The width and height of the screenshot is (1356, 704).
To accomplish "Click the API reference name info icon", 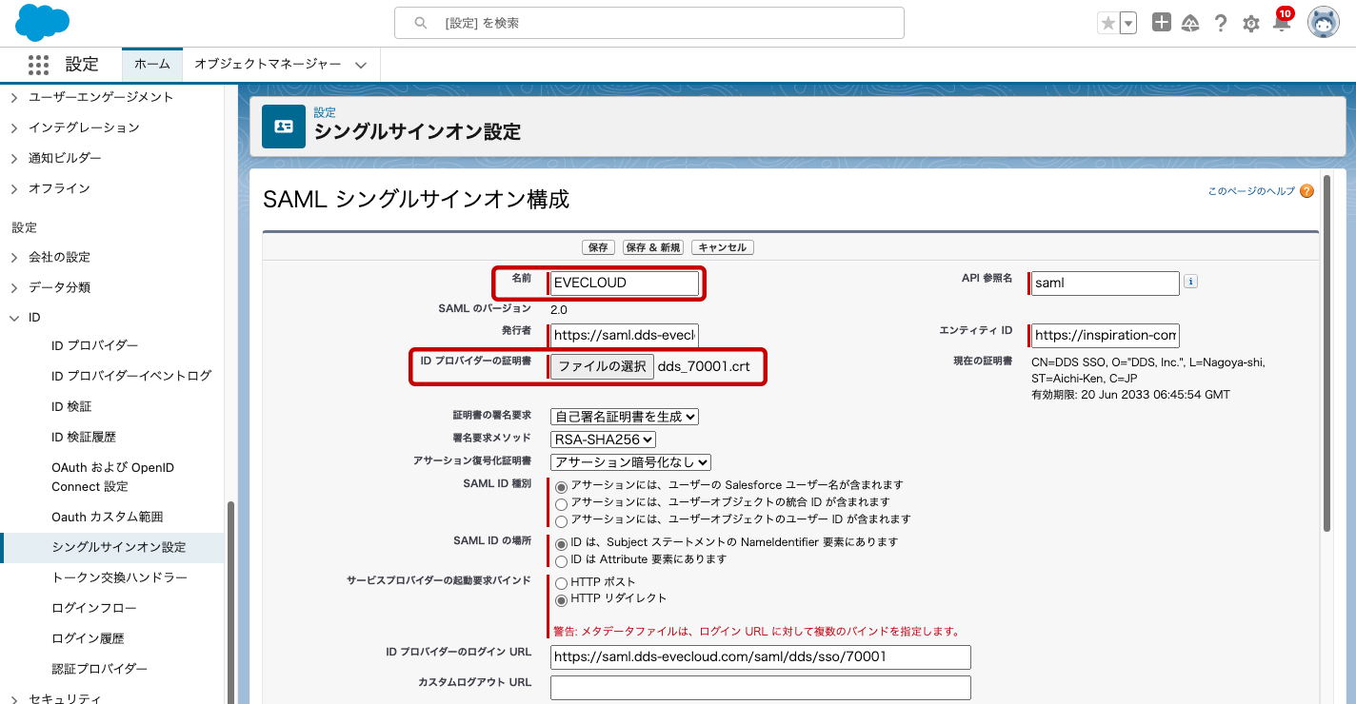I will [1190, 282].
